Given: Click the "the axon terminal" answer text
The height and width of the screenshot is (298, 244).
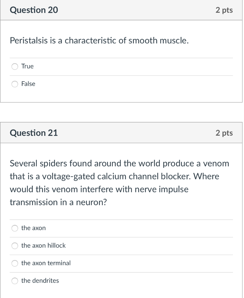Looking at the screenshot, I should coord(46,263).
